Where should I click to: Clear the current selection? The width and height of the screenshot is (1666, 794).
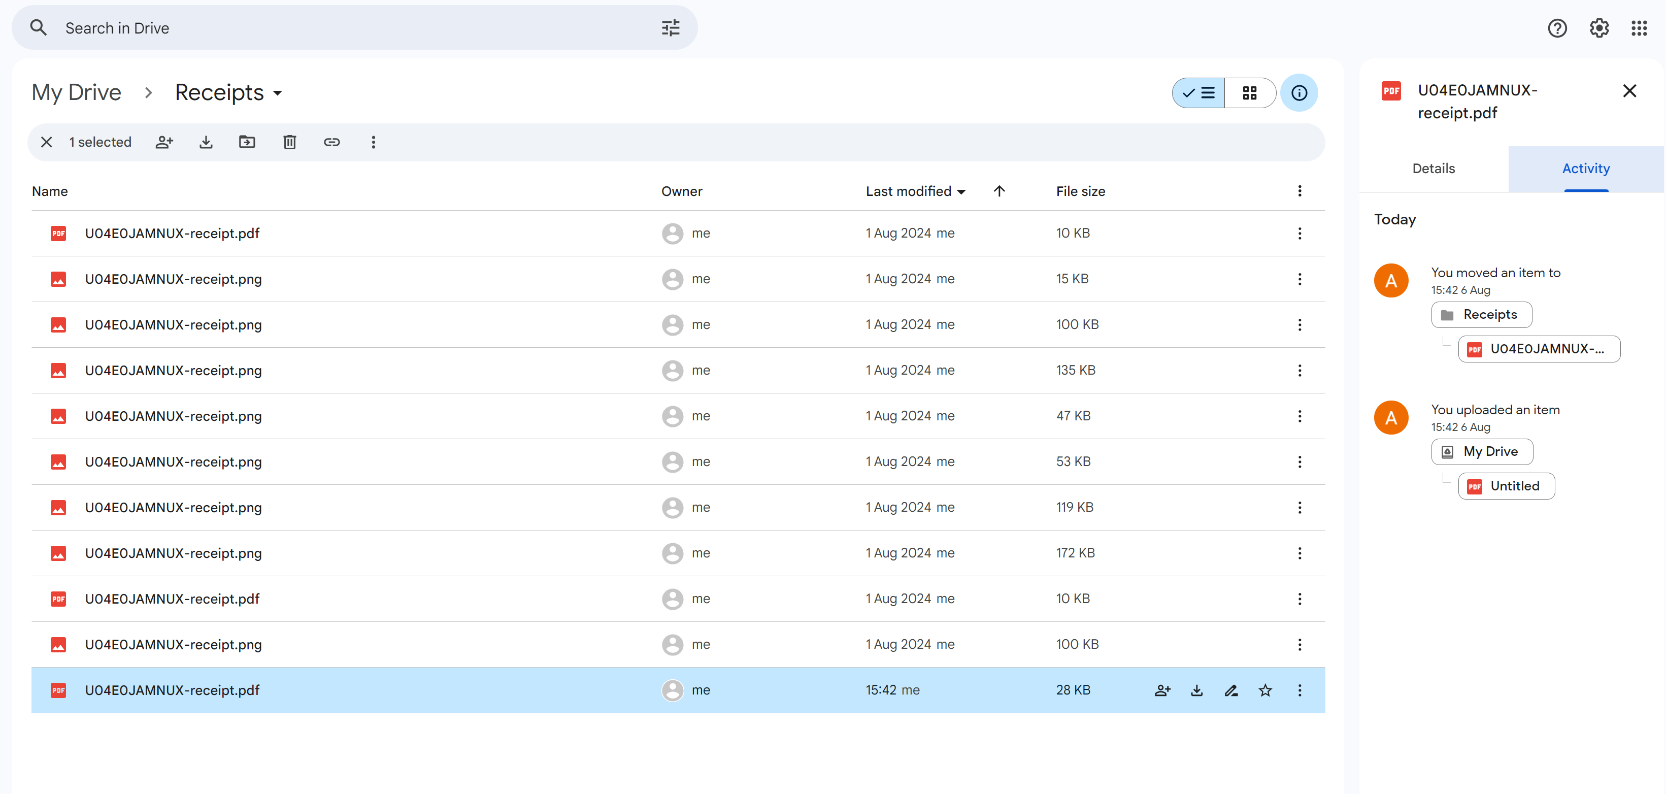click(x=47, y=142)
